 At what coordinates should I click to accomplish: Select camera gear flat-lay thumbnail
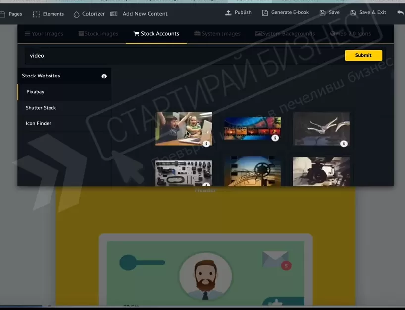184,173
